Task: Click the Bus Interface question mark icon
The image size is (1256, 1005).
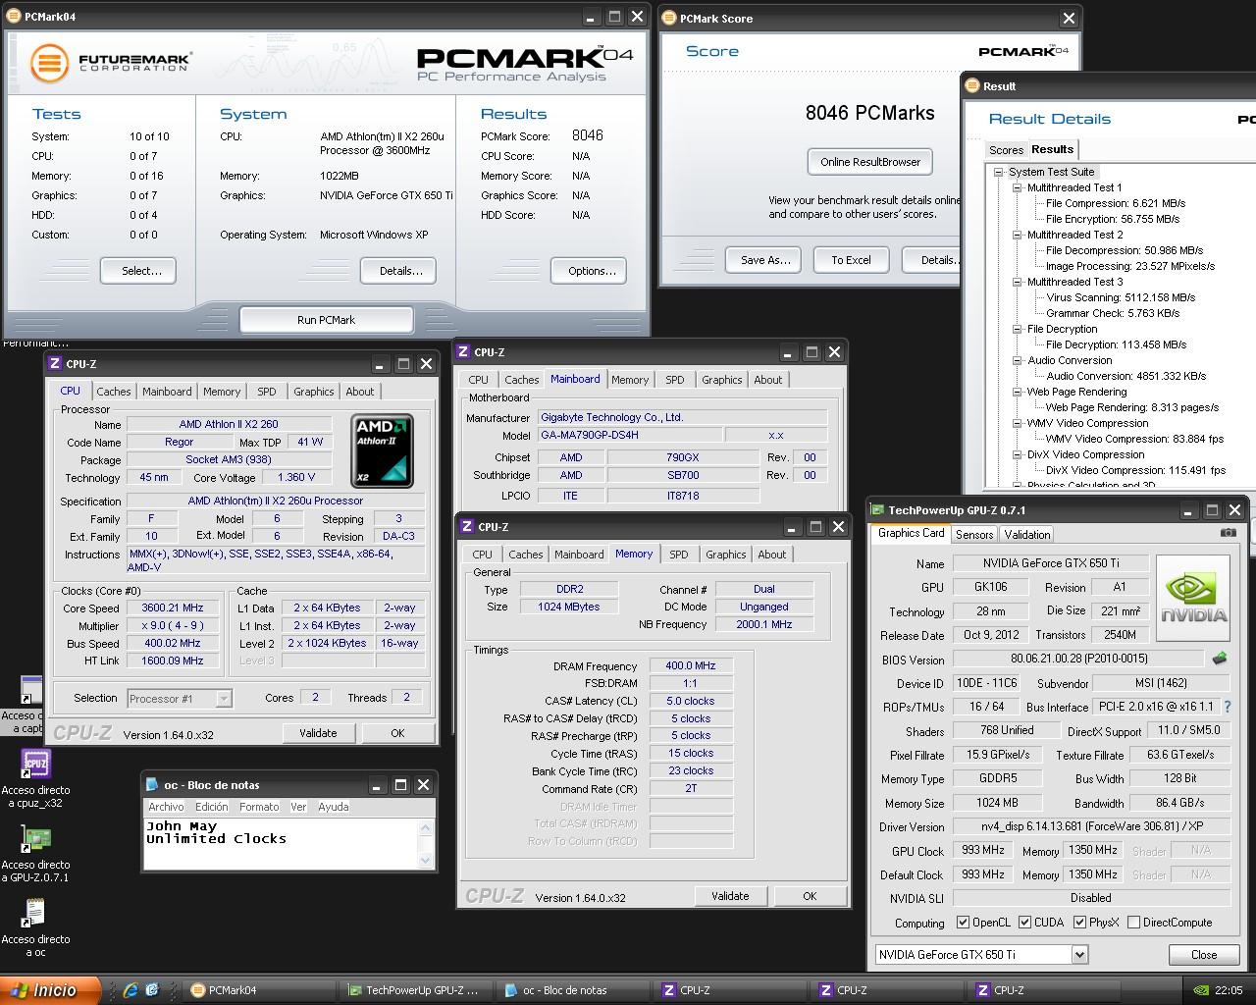Action: pyautogui.click(x=1227, y=707)
